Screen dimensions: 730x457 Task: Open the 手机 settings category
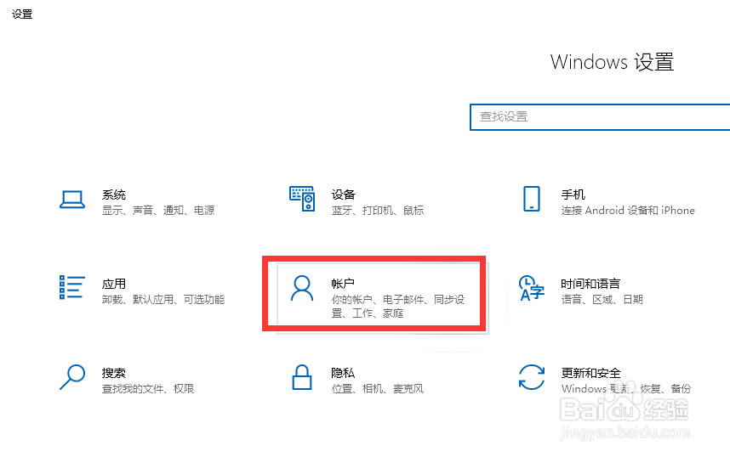(610, 202)
